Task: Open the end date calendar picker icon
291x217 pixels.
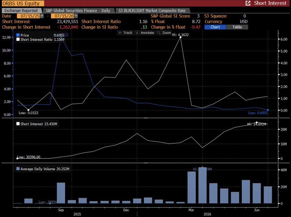Action: (x=76, y=16)
